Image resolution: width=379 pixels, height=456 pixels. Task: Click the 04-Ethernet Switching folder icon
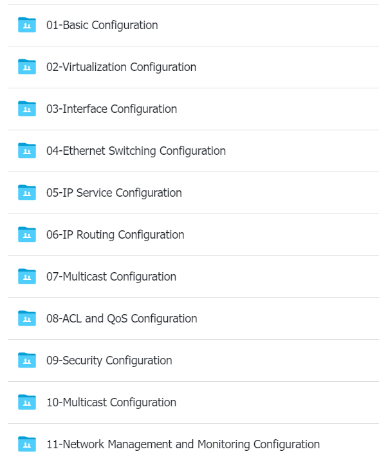coord(26,150)
